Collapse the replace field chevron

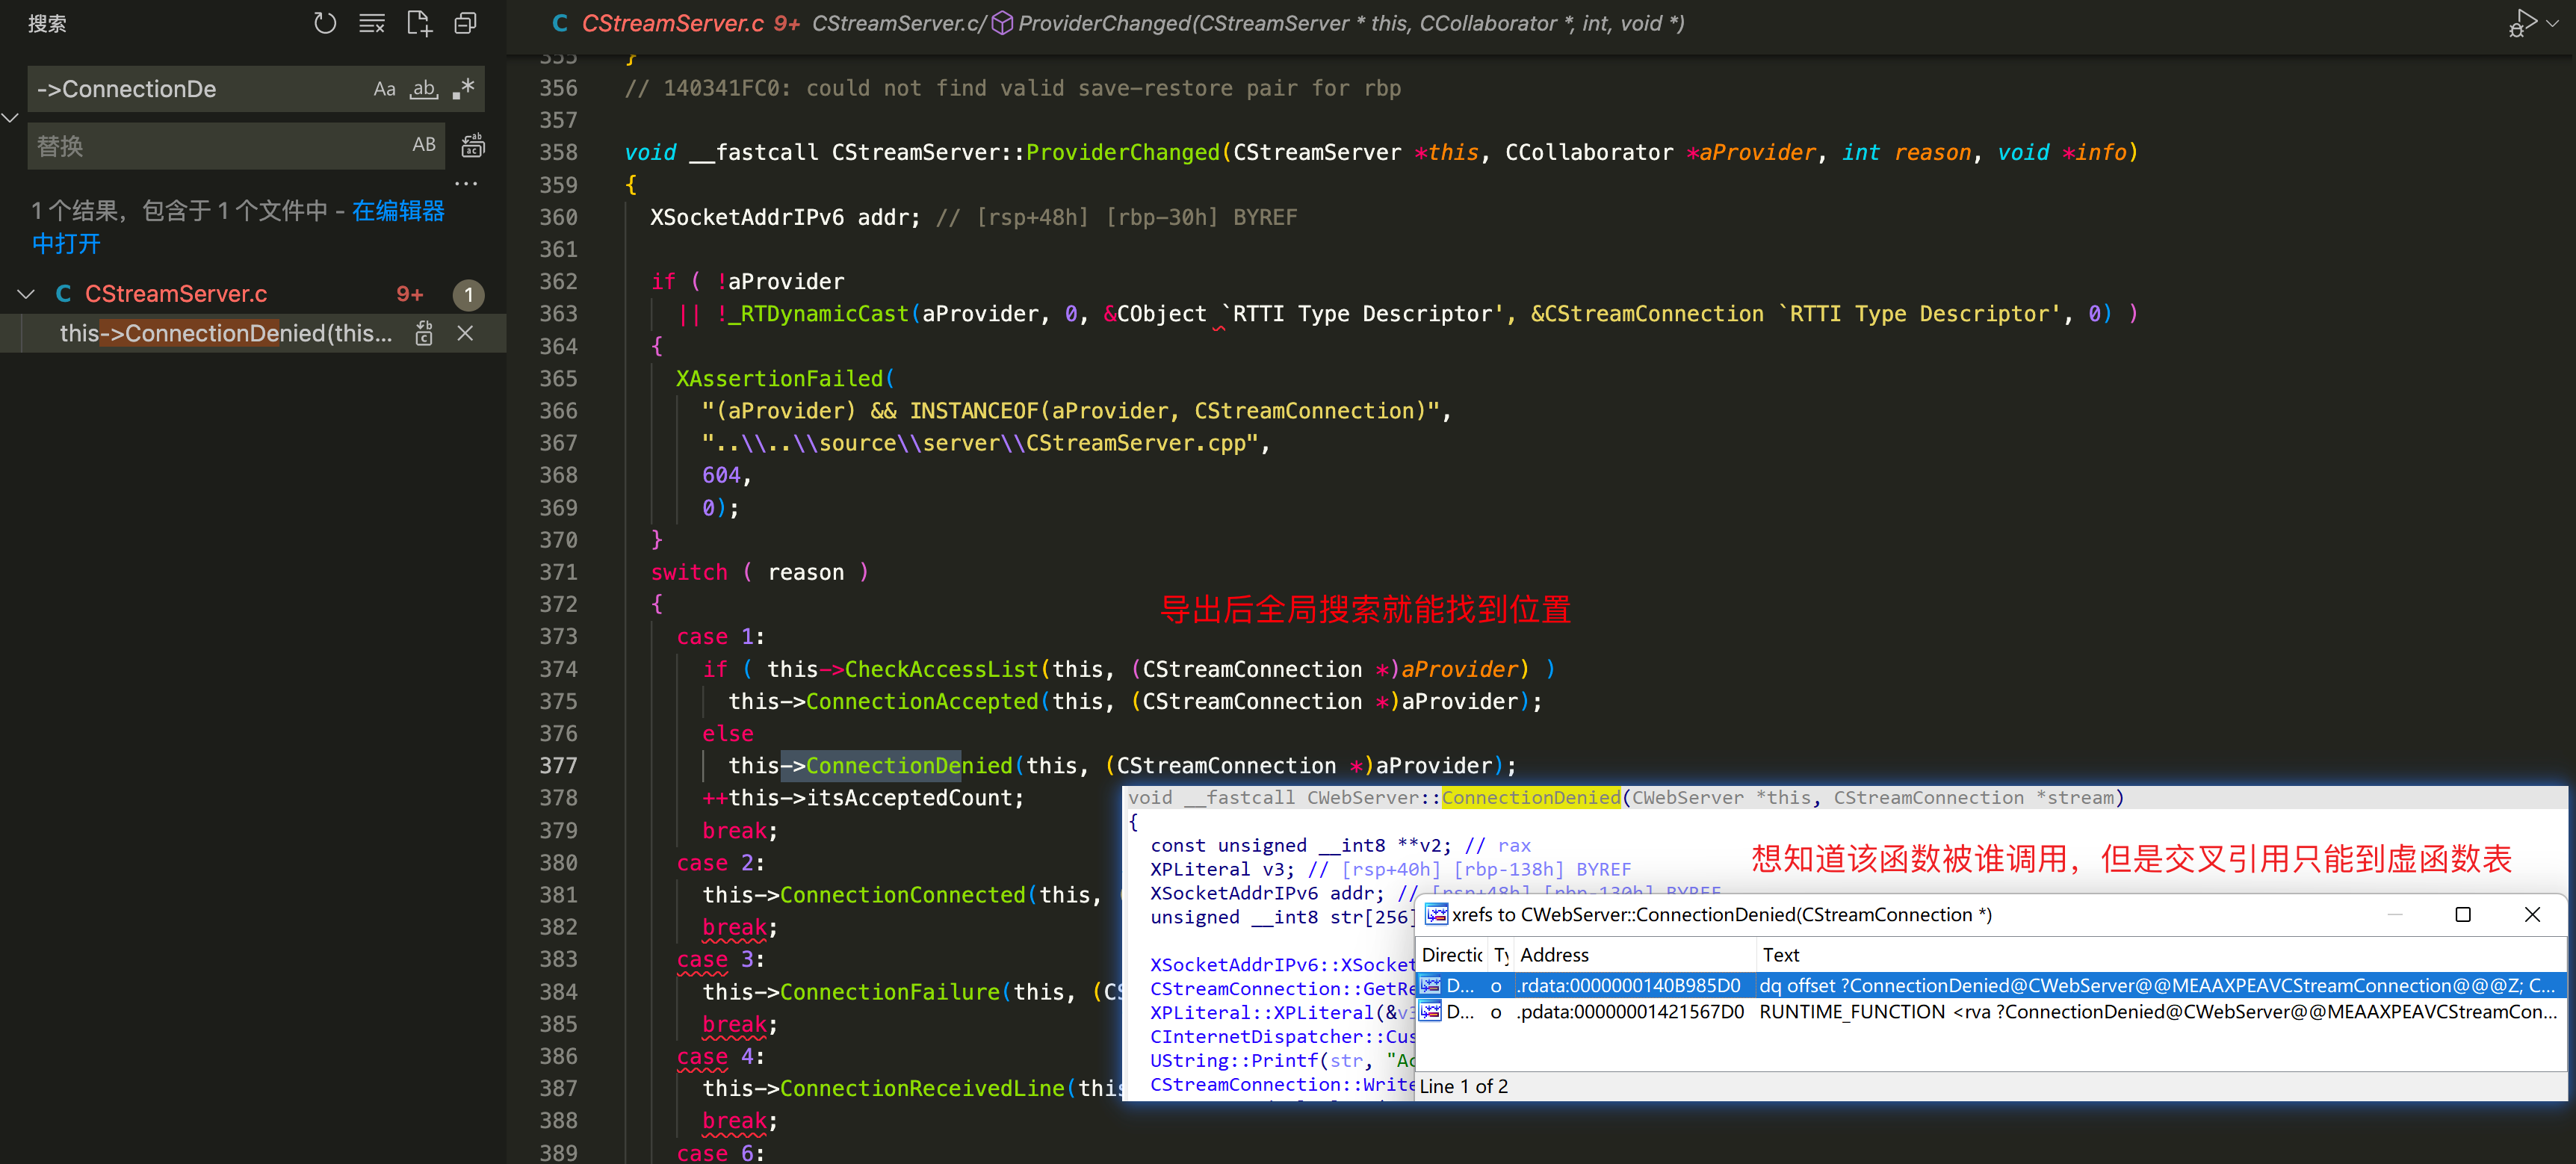point(10,118)
